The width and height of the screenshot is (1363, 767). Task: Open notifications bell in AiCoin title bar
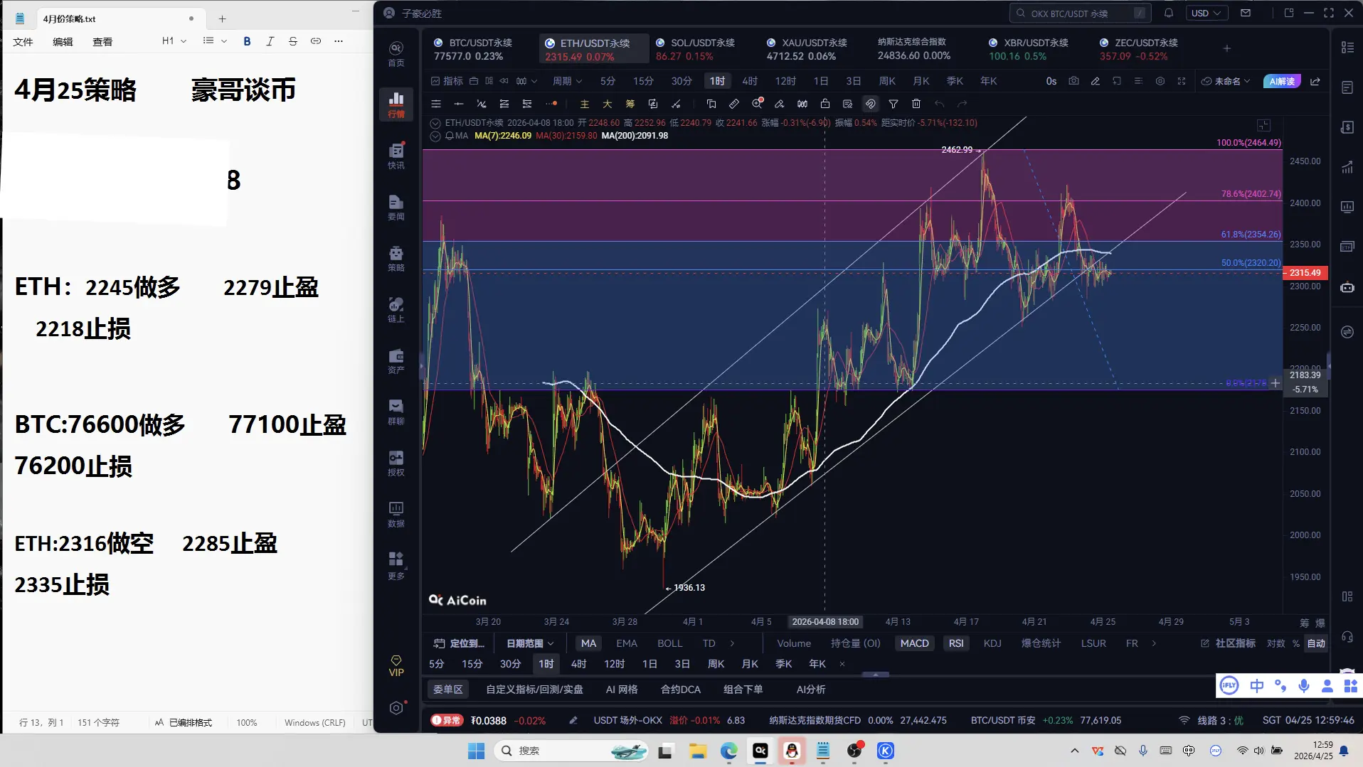(1169, 13)
